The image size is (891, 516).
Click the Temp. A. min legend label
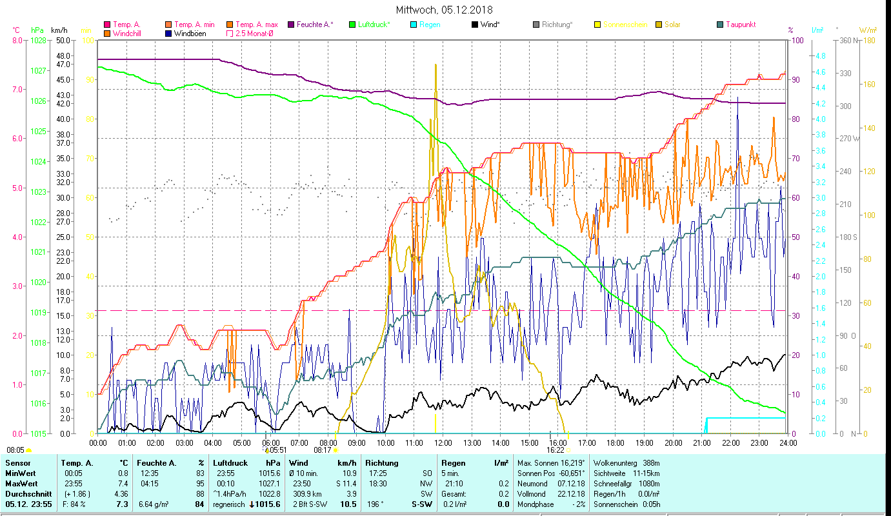pos(194,25)
